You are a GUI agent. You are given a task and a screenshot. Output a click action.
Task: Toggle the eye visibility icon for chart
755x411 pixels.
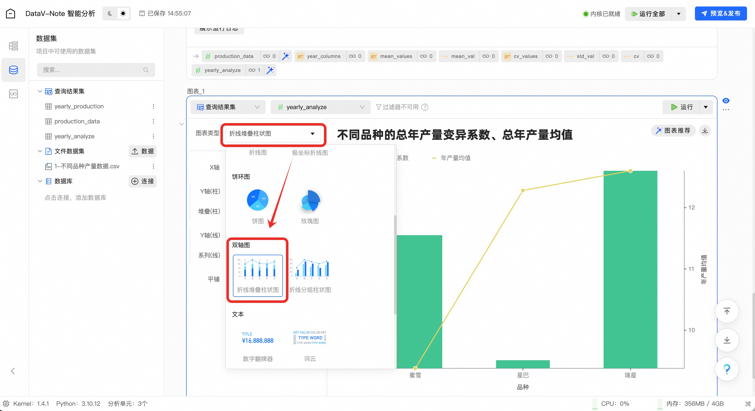725,101
